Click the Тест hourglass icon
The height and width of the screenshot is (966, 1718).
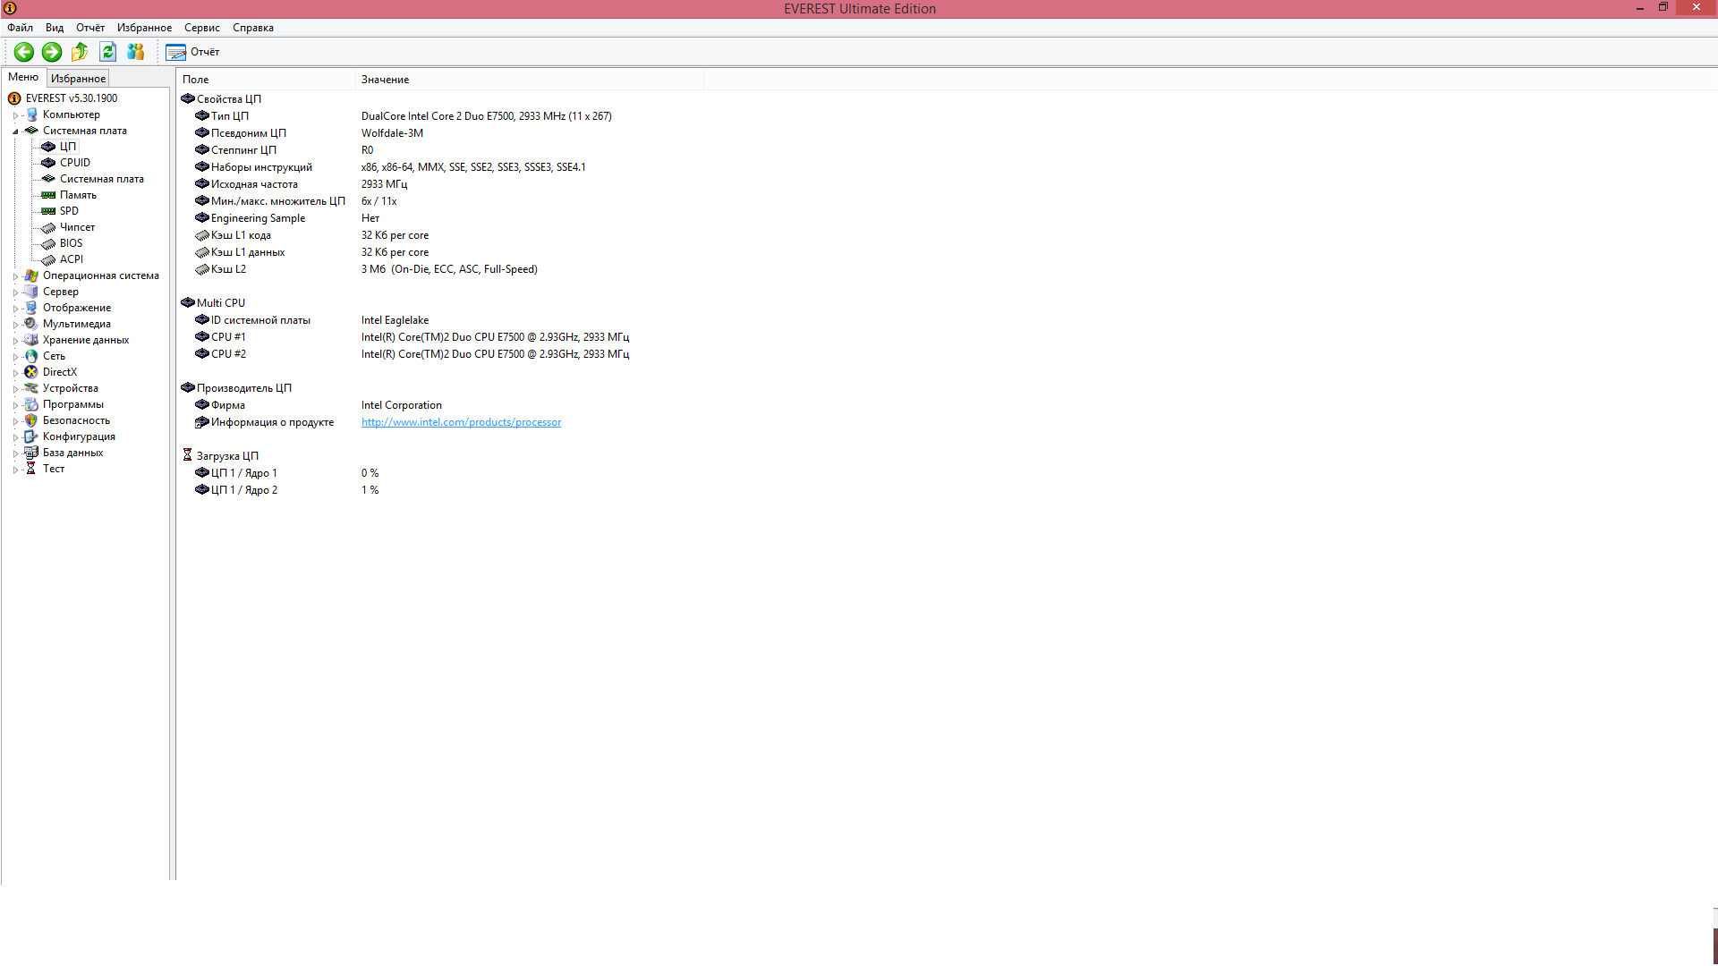[x=31, y=469]
